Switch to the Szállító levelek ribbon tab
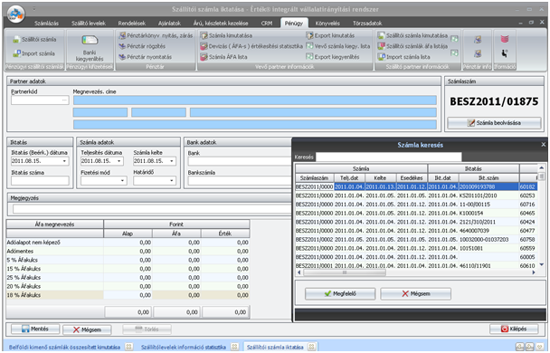The height and width of the screenshot is (353, 550). click(89, 24)
